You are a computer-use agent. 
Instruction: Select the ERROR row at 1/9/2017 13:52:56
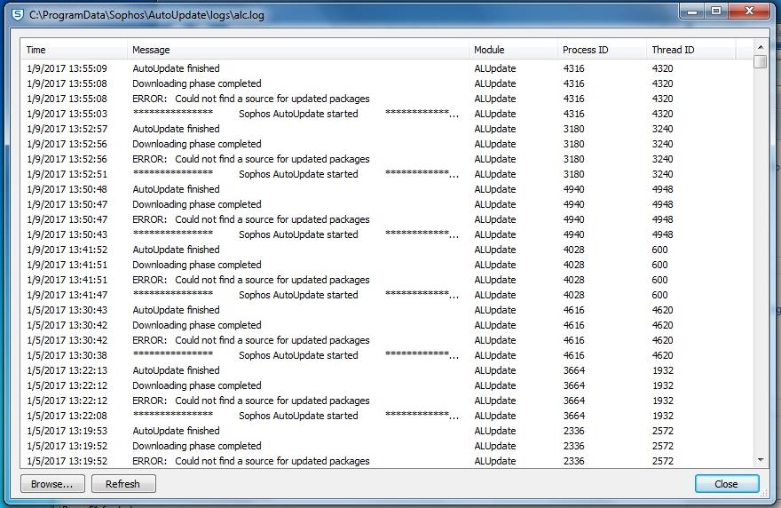click(387, 159)
